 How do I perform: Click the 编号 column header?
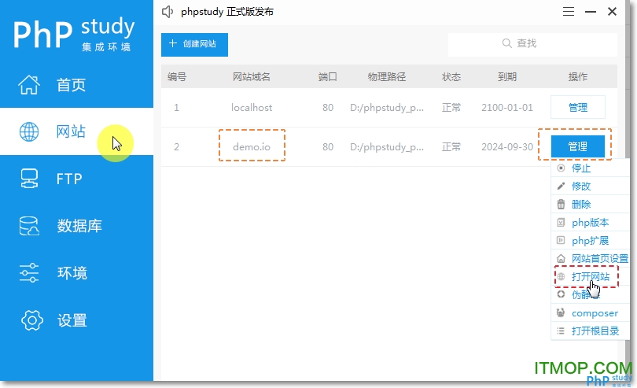[x=177, y=77]
